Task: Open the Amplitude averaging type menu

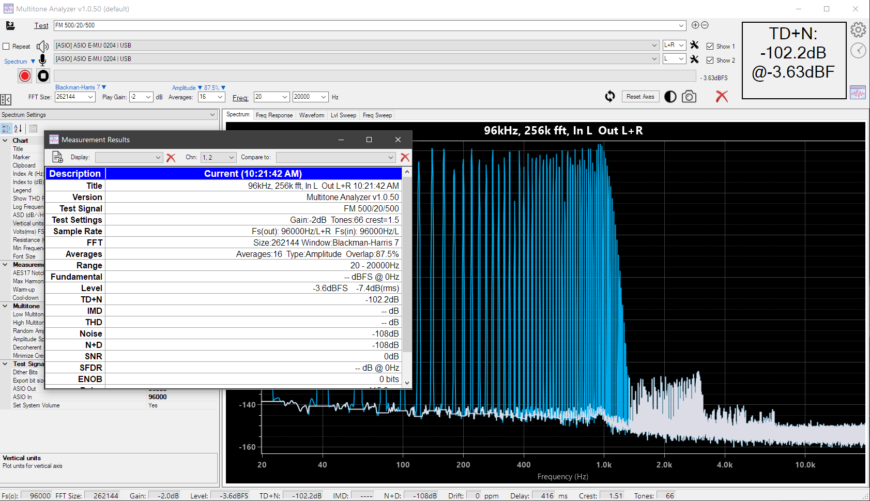Action: [x=187, y=88]
